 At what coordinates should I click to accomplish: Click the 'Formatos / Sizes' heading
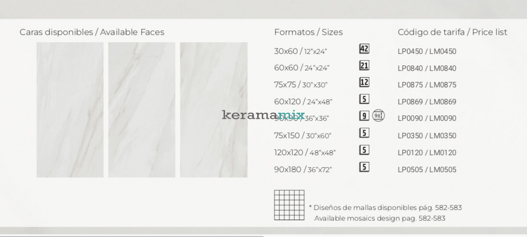click(x=309, y=32)
